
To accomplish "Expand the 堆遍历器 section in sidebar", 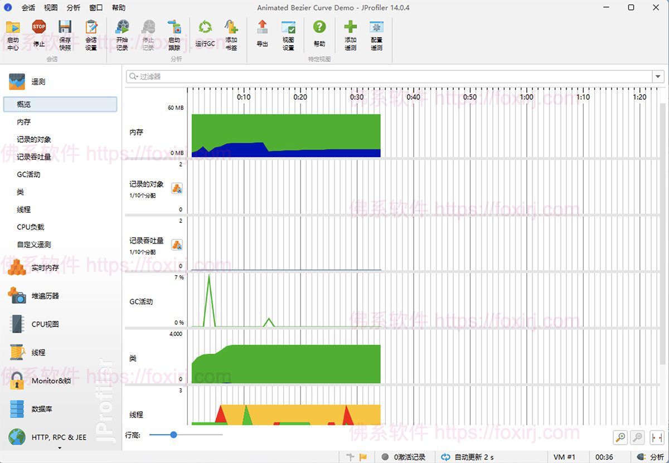I will click(x=45, y=296).
